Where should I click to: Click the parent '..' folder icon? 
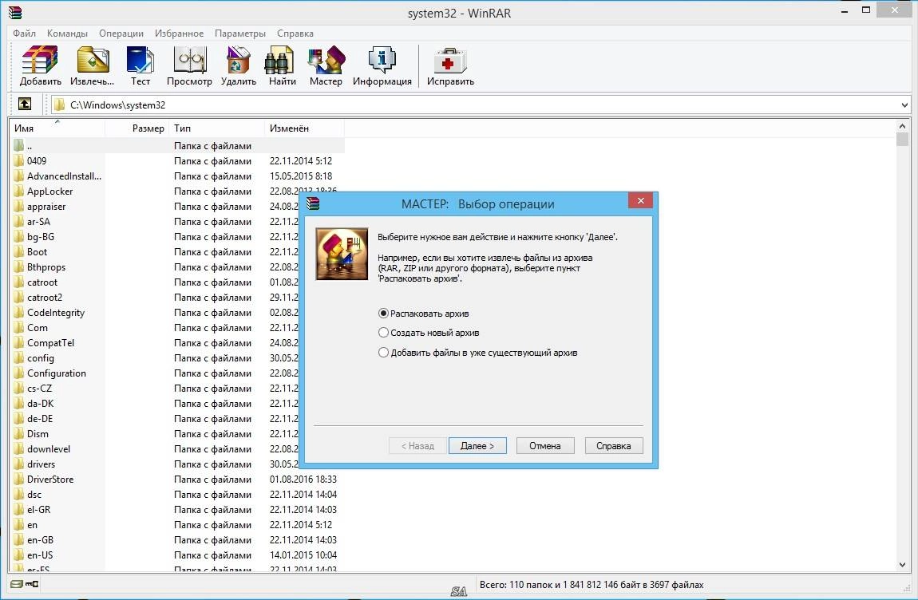tap(18, 145)
